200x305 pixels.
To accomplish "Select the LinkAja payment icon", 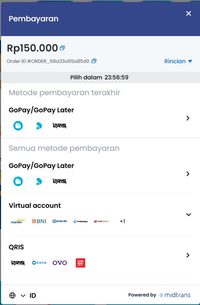I will [x=80, y=262].
